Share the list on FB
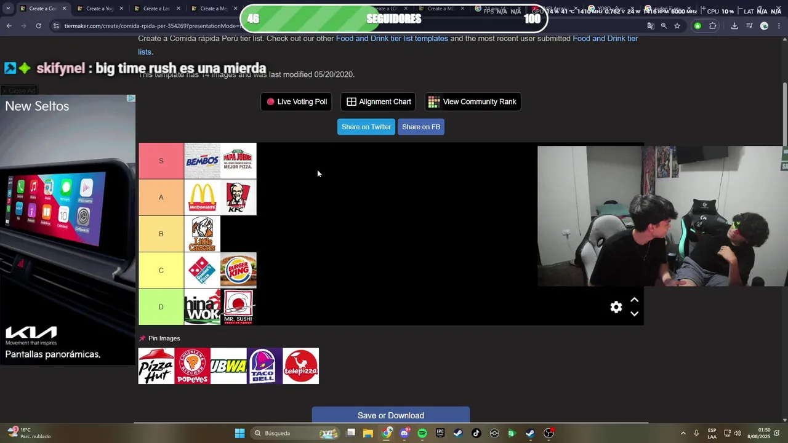This screenshot has height=443, width=788. coord(421,127)
